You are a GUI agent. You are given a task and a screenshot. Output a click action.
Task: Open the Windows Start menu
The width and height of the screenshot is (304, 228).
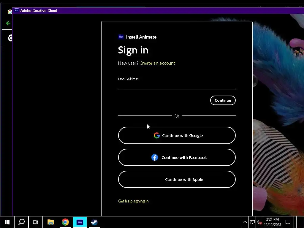(7, 222)
